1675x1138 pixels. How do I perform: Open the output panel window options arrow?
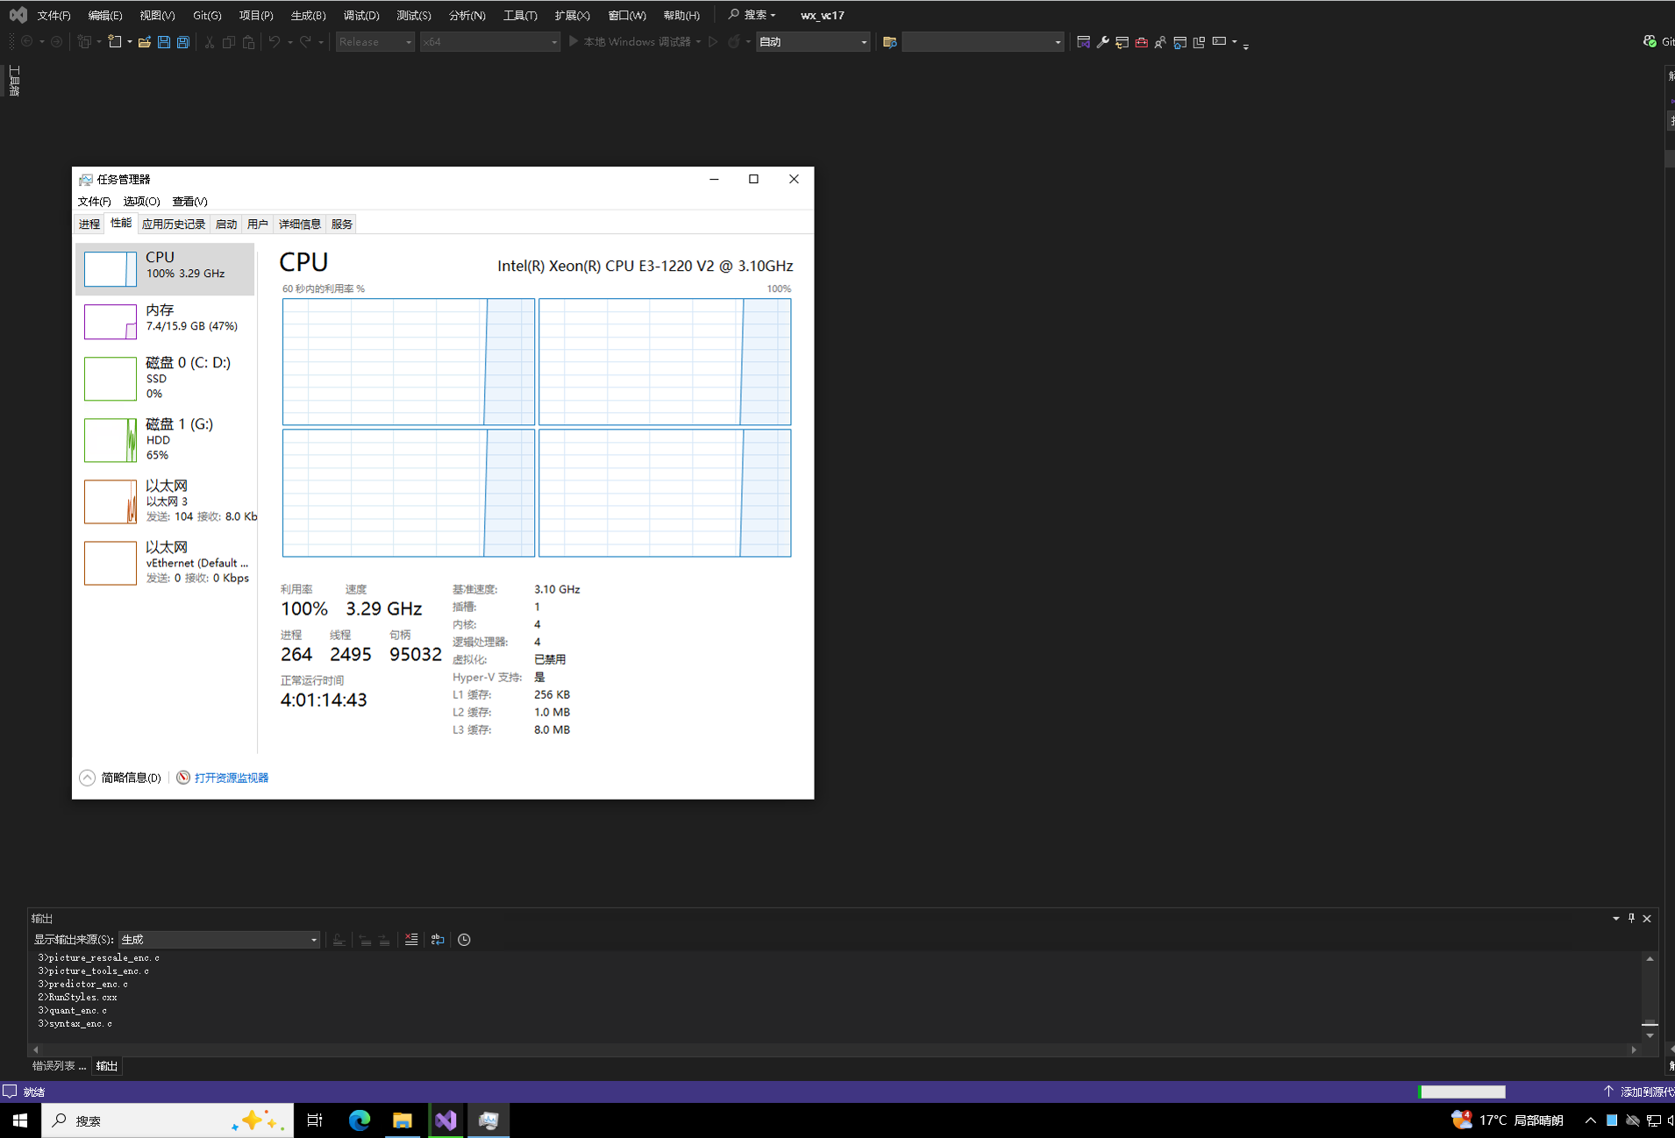click(x=1615, y=918)
